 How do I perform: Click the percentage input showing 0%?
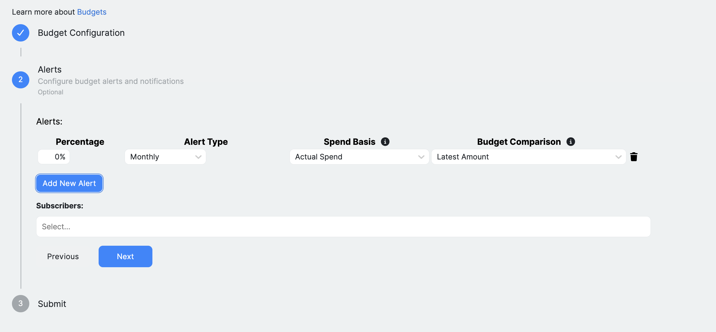coord(54,156)
